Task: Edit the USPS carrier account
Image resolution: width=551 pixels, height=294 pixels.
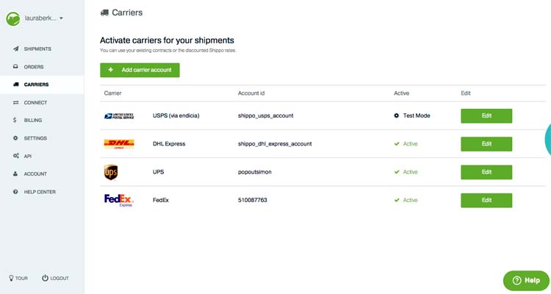Action: [486, 115]
